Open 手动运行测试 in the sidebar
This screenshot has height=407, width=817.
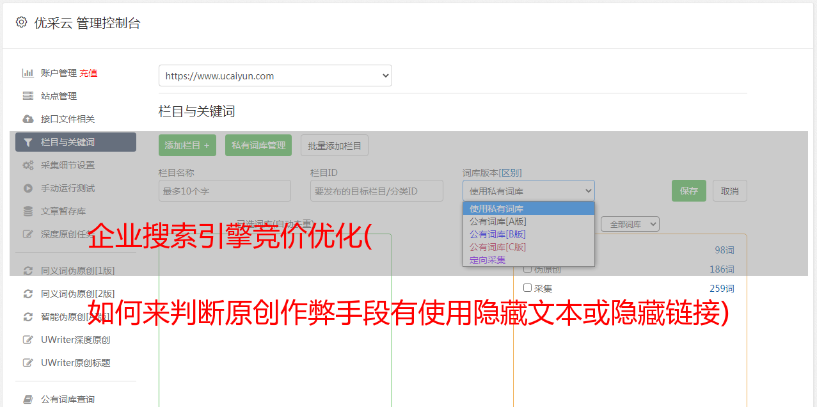click(x=68, y=188)
